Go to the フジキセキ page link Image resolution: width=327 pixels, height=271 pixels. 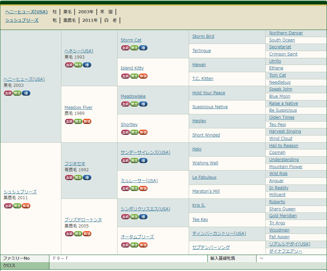tap(75, 164)
